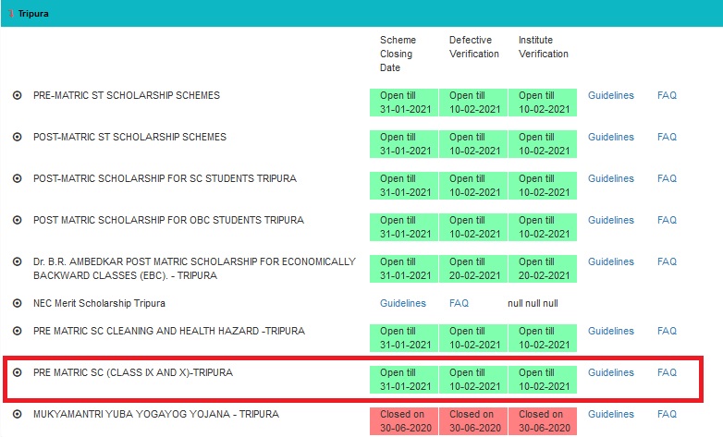Click bullet beside NEC Merit Scholarship Tripura
The image size is (723, 437).
pyautogui.click(x=17, y=304)
